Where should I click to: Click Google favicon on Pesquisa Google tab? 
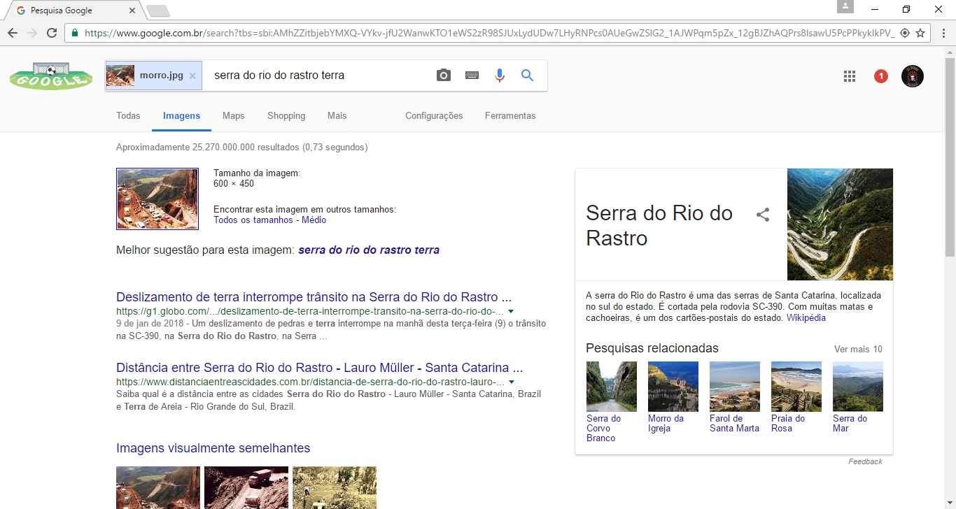click(x=20, y=10)
